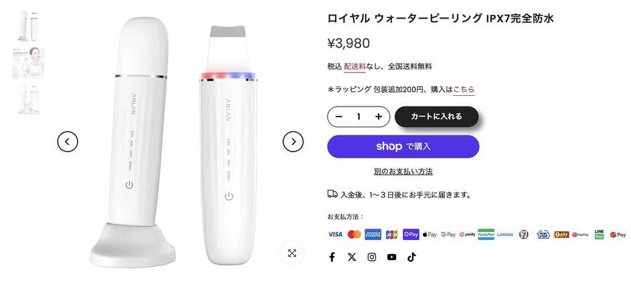The width and height of the screenshot is (631, 289).
Task: Buy now with the Shop Pay button
Action: [x=403, y=146]
